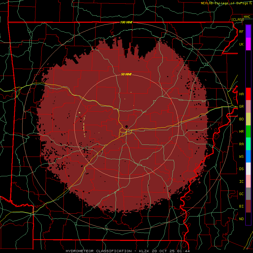This screenshot has width=253, height=253.
Task: Click the RA light green legend swatch
Action: pyautogui.click(x=248, y=144)
